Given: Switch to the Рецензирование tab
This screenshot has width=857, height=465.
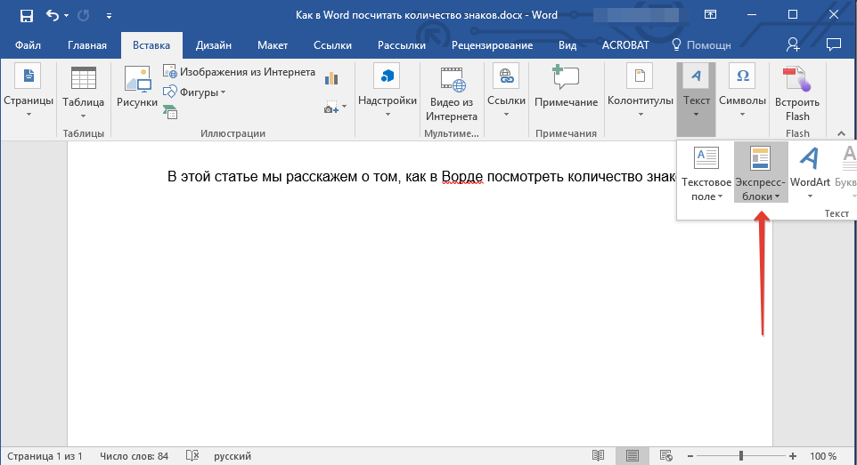Looking at the screenshot, I should tap(492, 45).
